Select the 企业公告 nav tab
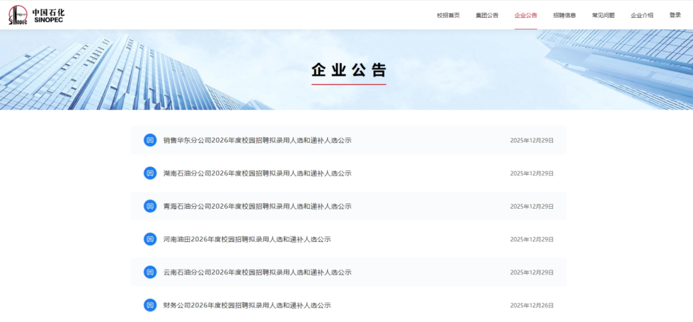 [x=526, y=15]
